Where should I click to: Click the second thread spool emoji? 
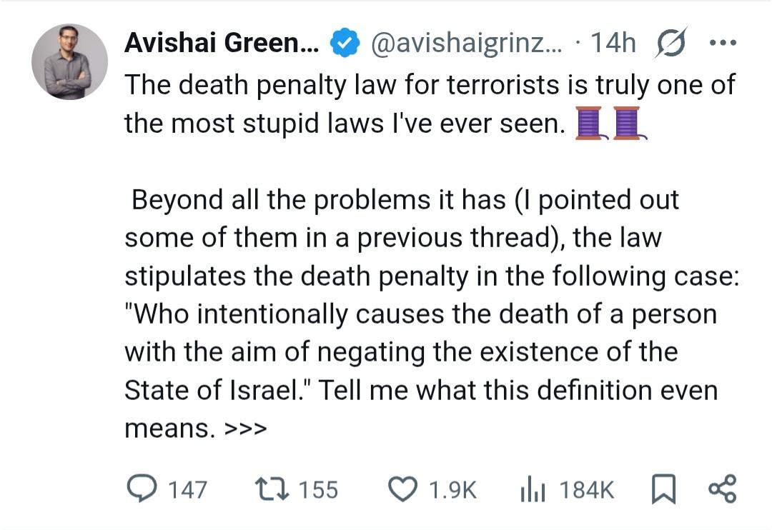pos(627,124)
